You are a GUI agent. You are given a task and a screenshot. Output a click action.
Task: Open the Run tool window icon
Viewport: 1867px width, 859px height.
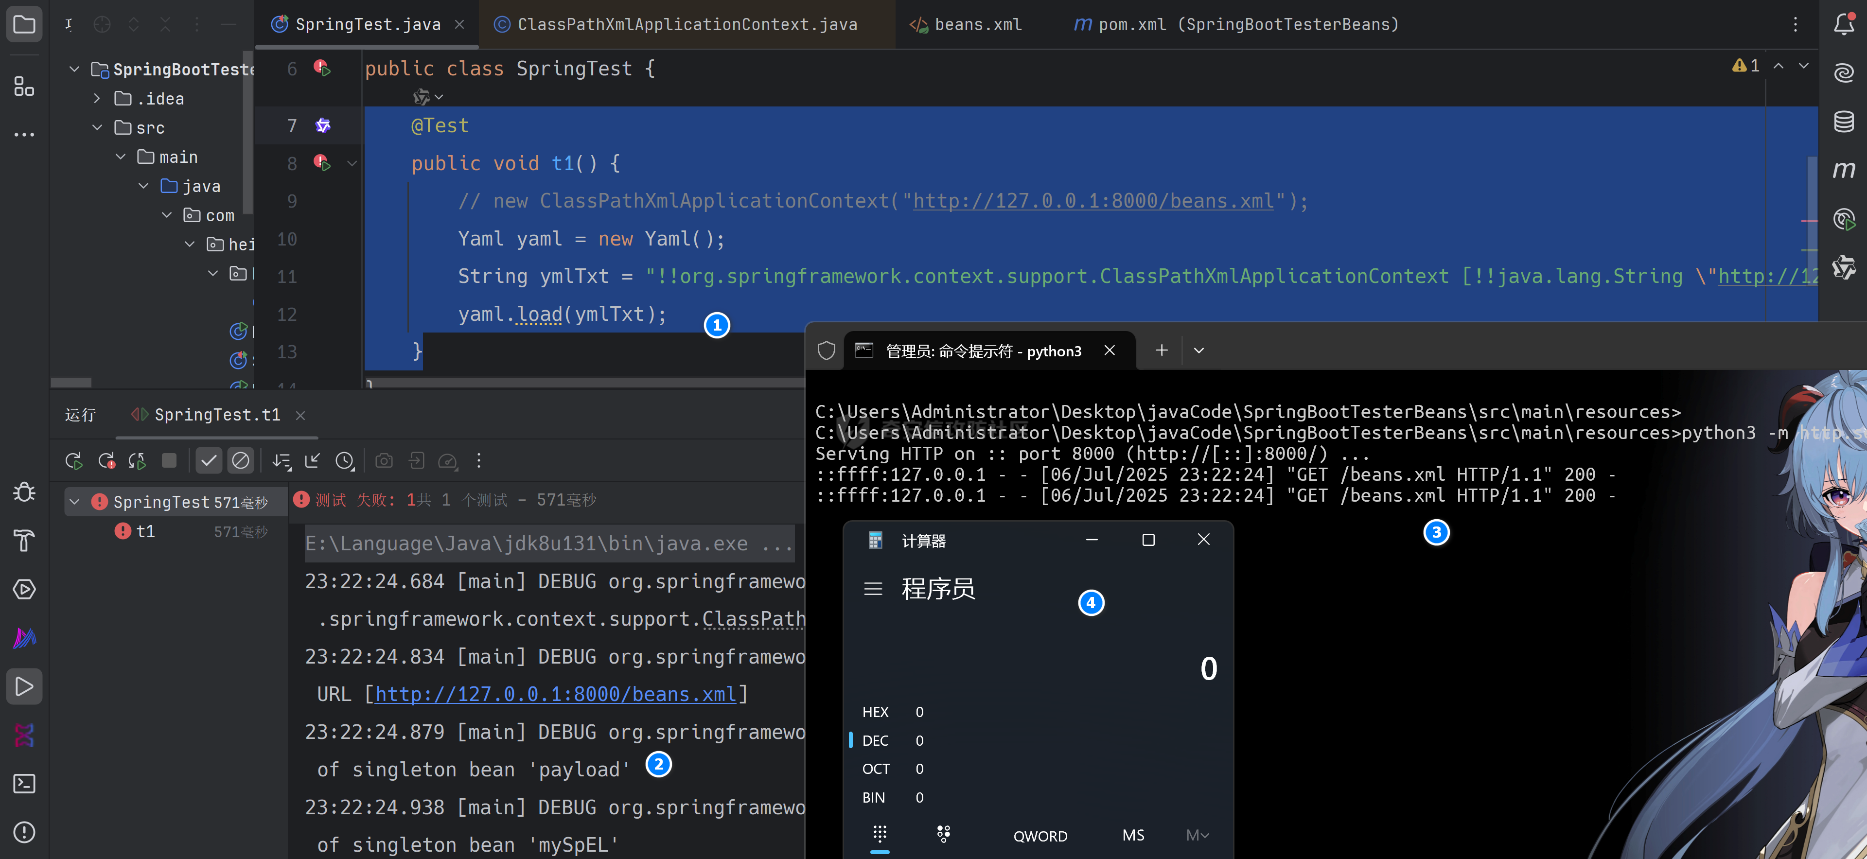click(24, 686)
